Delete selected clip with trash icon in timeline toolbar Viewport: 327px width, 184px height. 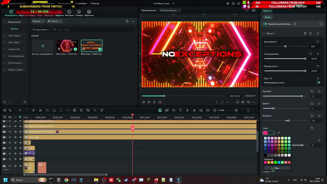click(33, 110)
